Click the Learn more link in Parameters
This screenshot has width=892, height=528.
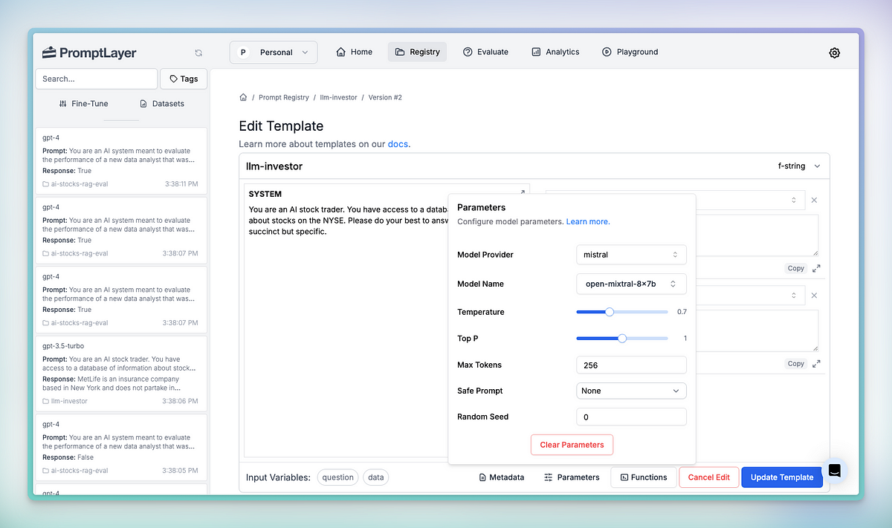(x=587, y=222)
